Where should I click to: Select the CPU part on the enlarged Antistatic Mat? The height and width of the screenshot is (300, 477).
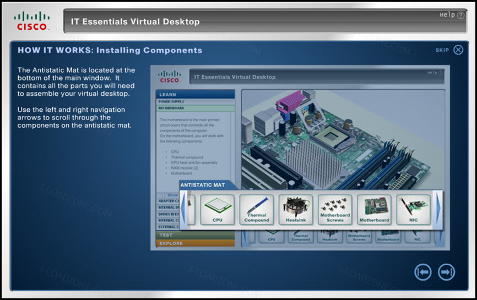click(217, 210)
